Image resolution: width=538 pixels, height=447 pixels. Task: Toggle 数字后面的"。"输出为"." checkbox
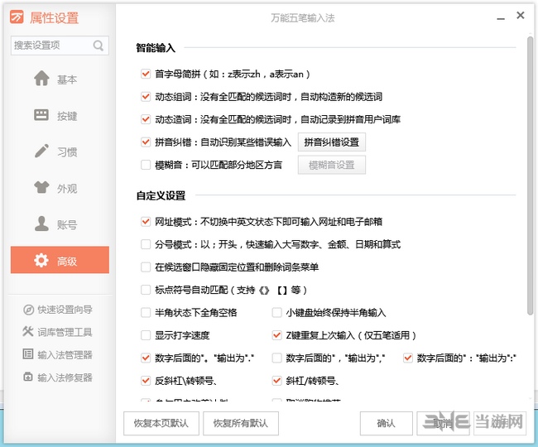coord(146,358)
